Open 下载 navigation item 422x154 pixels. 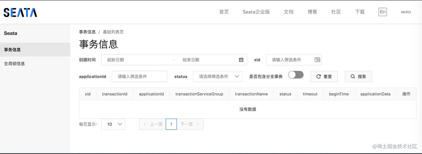tap(360, 12)
